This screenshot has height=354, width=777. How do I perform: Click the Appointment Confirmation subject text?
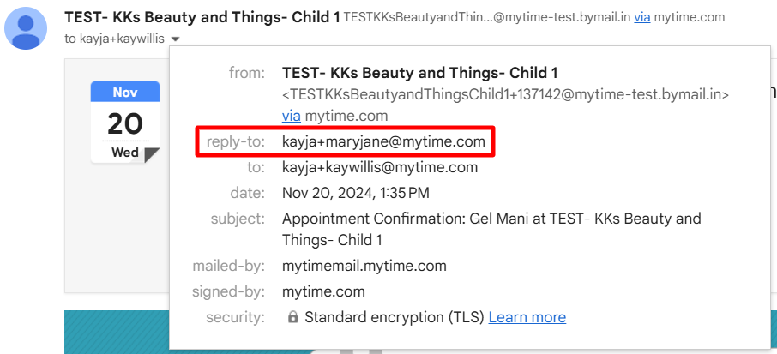click(491, 229)
